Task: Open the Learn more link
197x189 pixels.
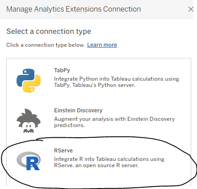Action: (x=102, y=45)
